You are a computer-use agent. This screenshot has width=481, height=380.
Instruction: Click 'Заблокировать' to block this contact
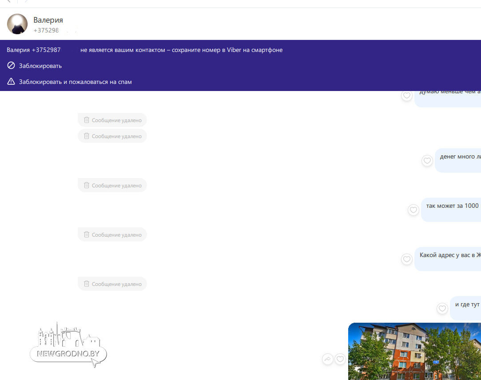pos(40,66)
